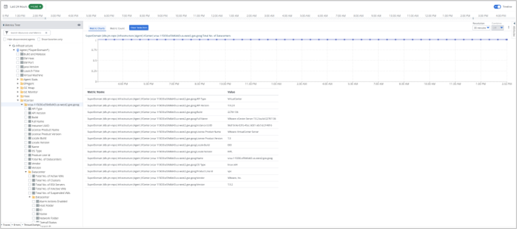Viewport: 517px width, 229px height.
Task: Collapse the vCenter tree node
Action: pyautogui.click(x=18, y=100)
